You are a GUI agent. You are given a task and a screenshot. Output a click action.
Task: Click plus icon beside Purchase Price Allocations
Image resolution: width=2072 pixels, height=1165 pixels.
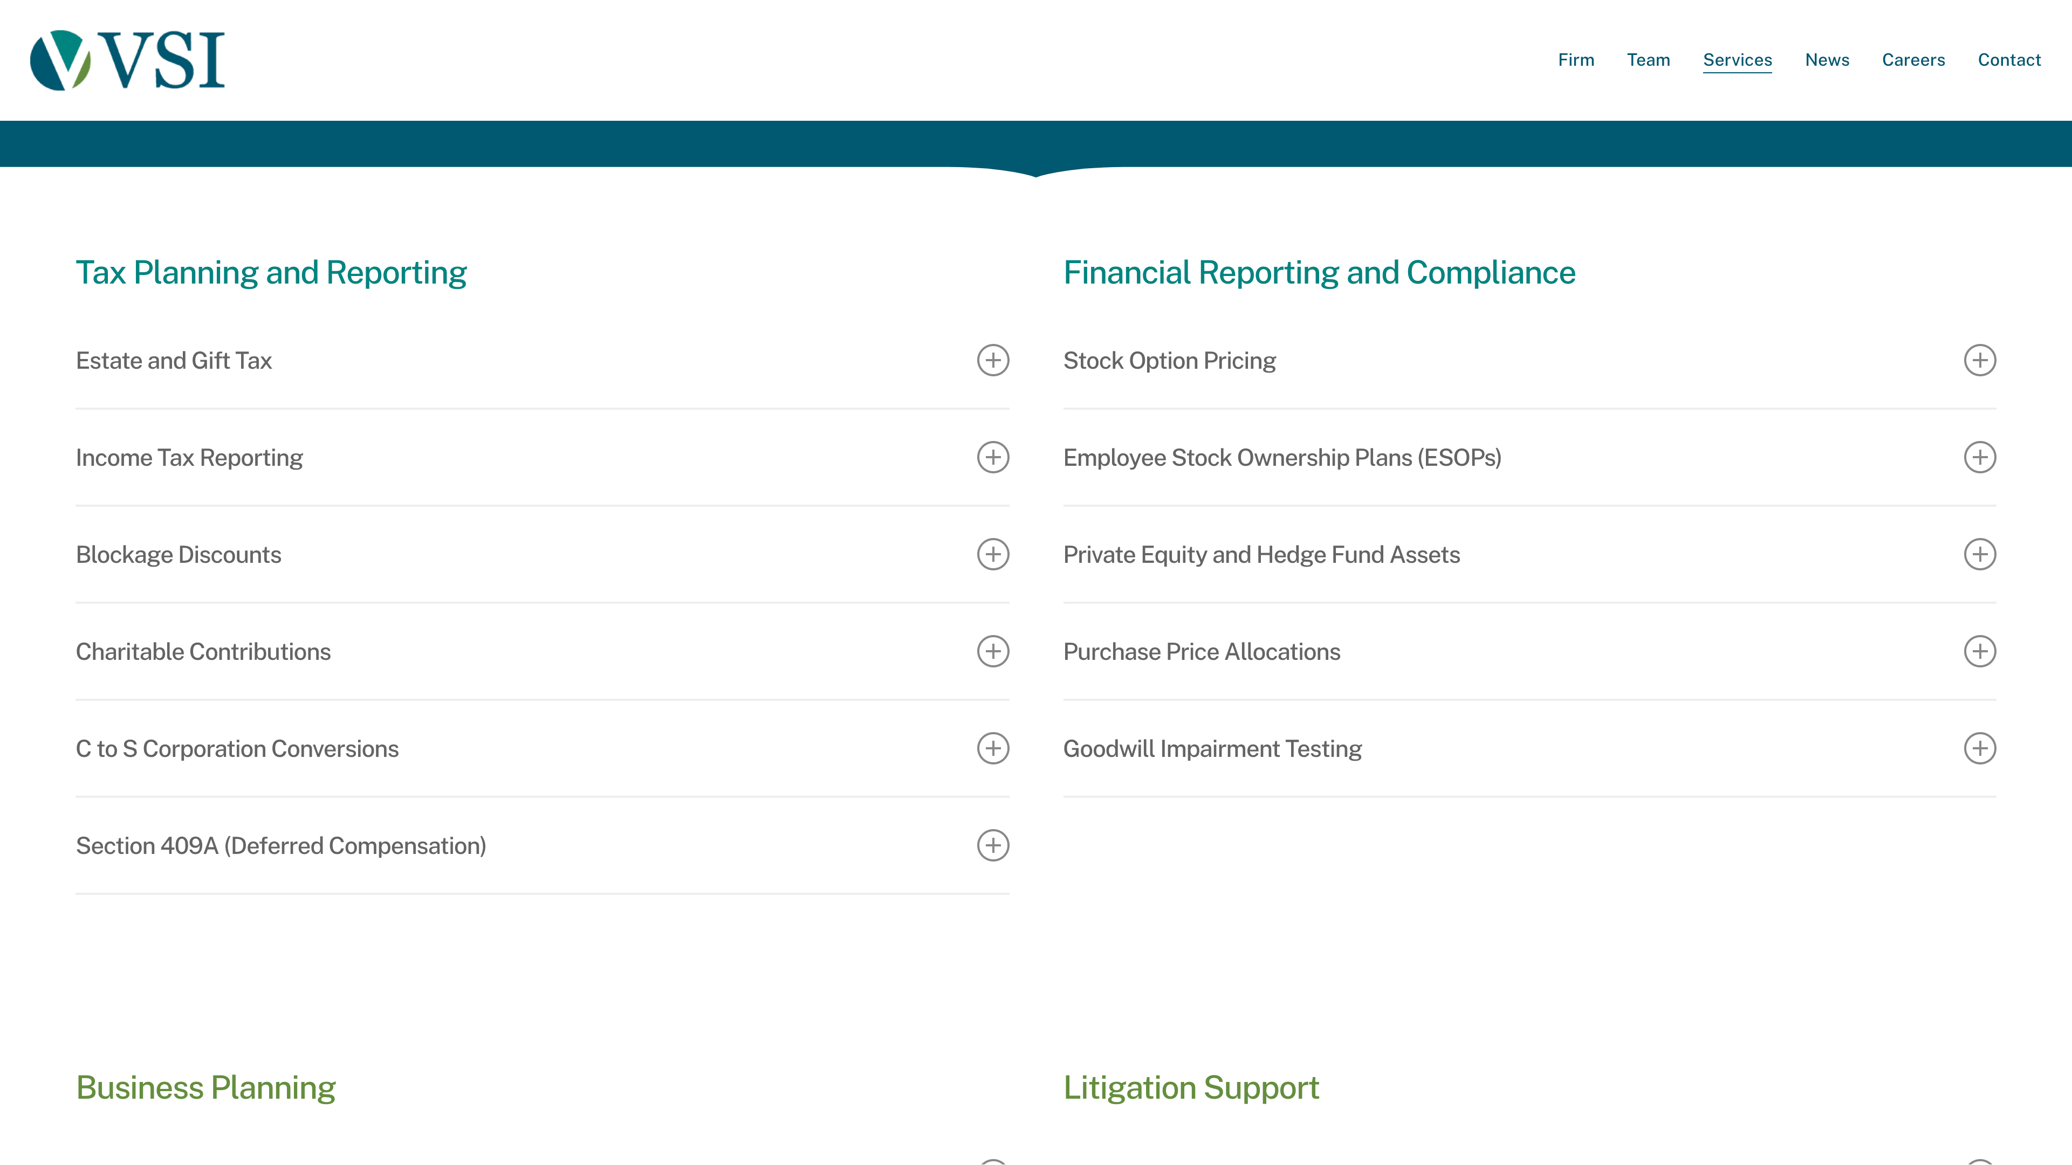pyautogui.click(x=1979, y=651)
